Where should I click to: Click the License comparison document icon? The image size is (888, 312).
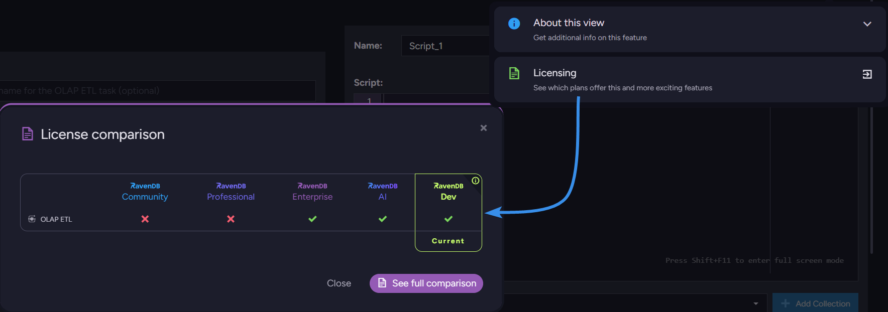28,134
